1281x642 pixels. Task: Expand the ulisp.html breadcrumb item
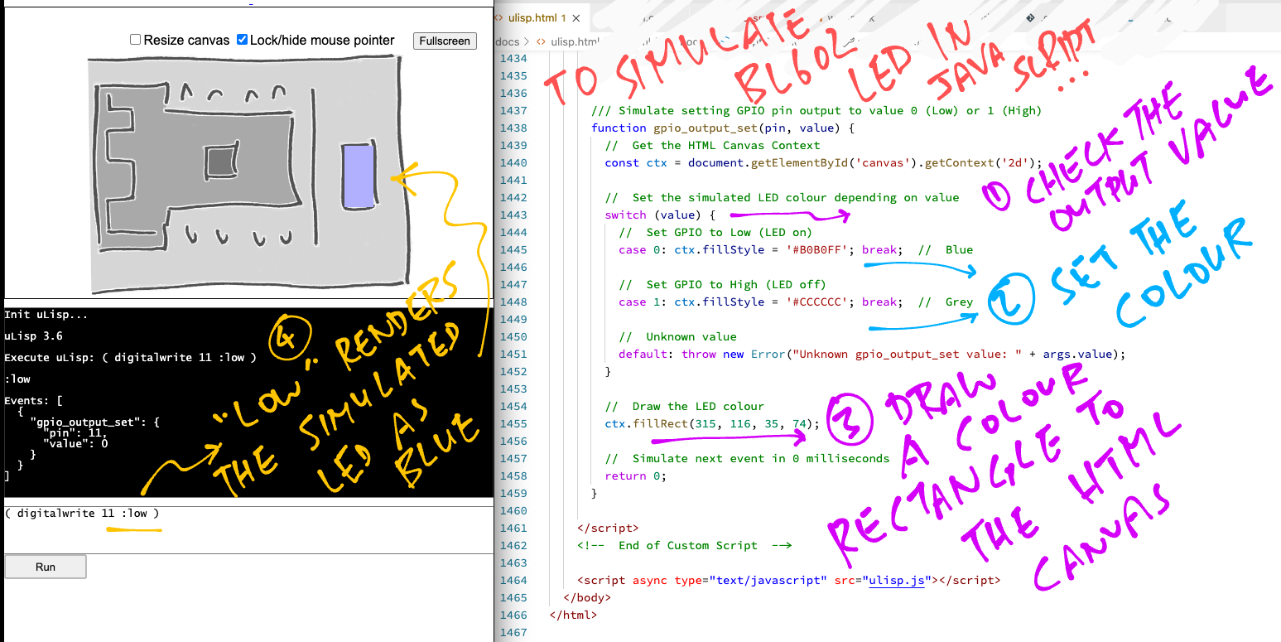point(574,41)
